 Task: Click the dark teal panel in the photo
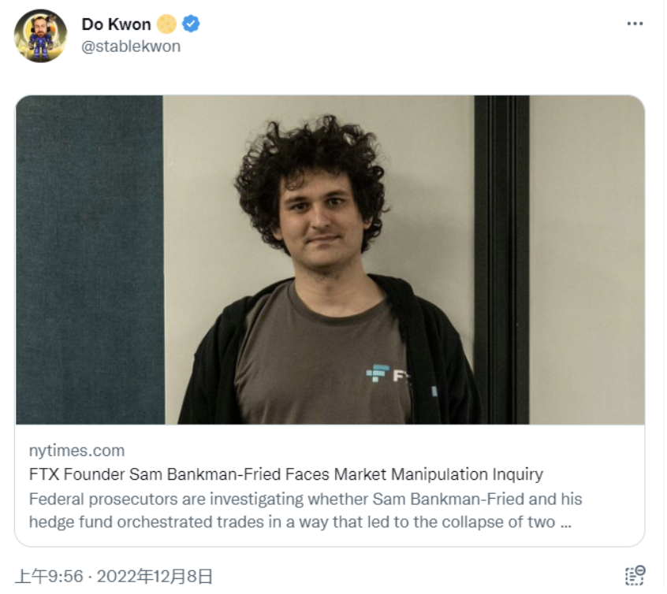[90, 260]
